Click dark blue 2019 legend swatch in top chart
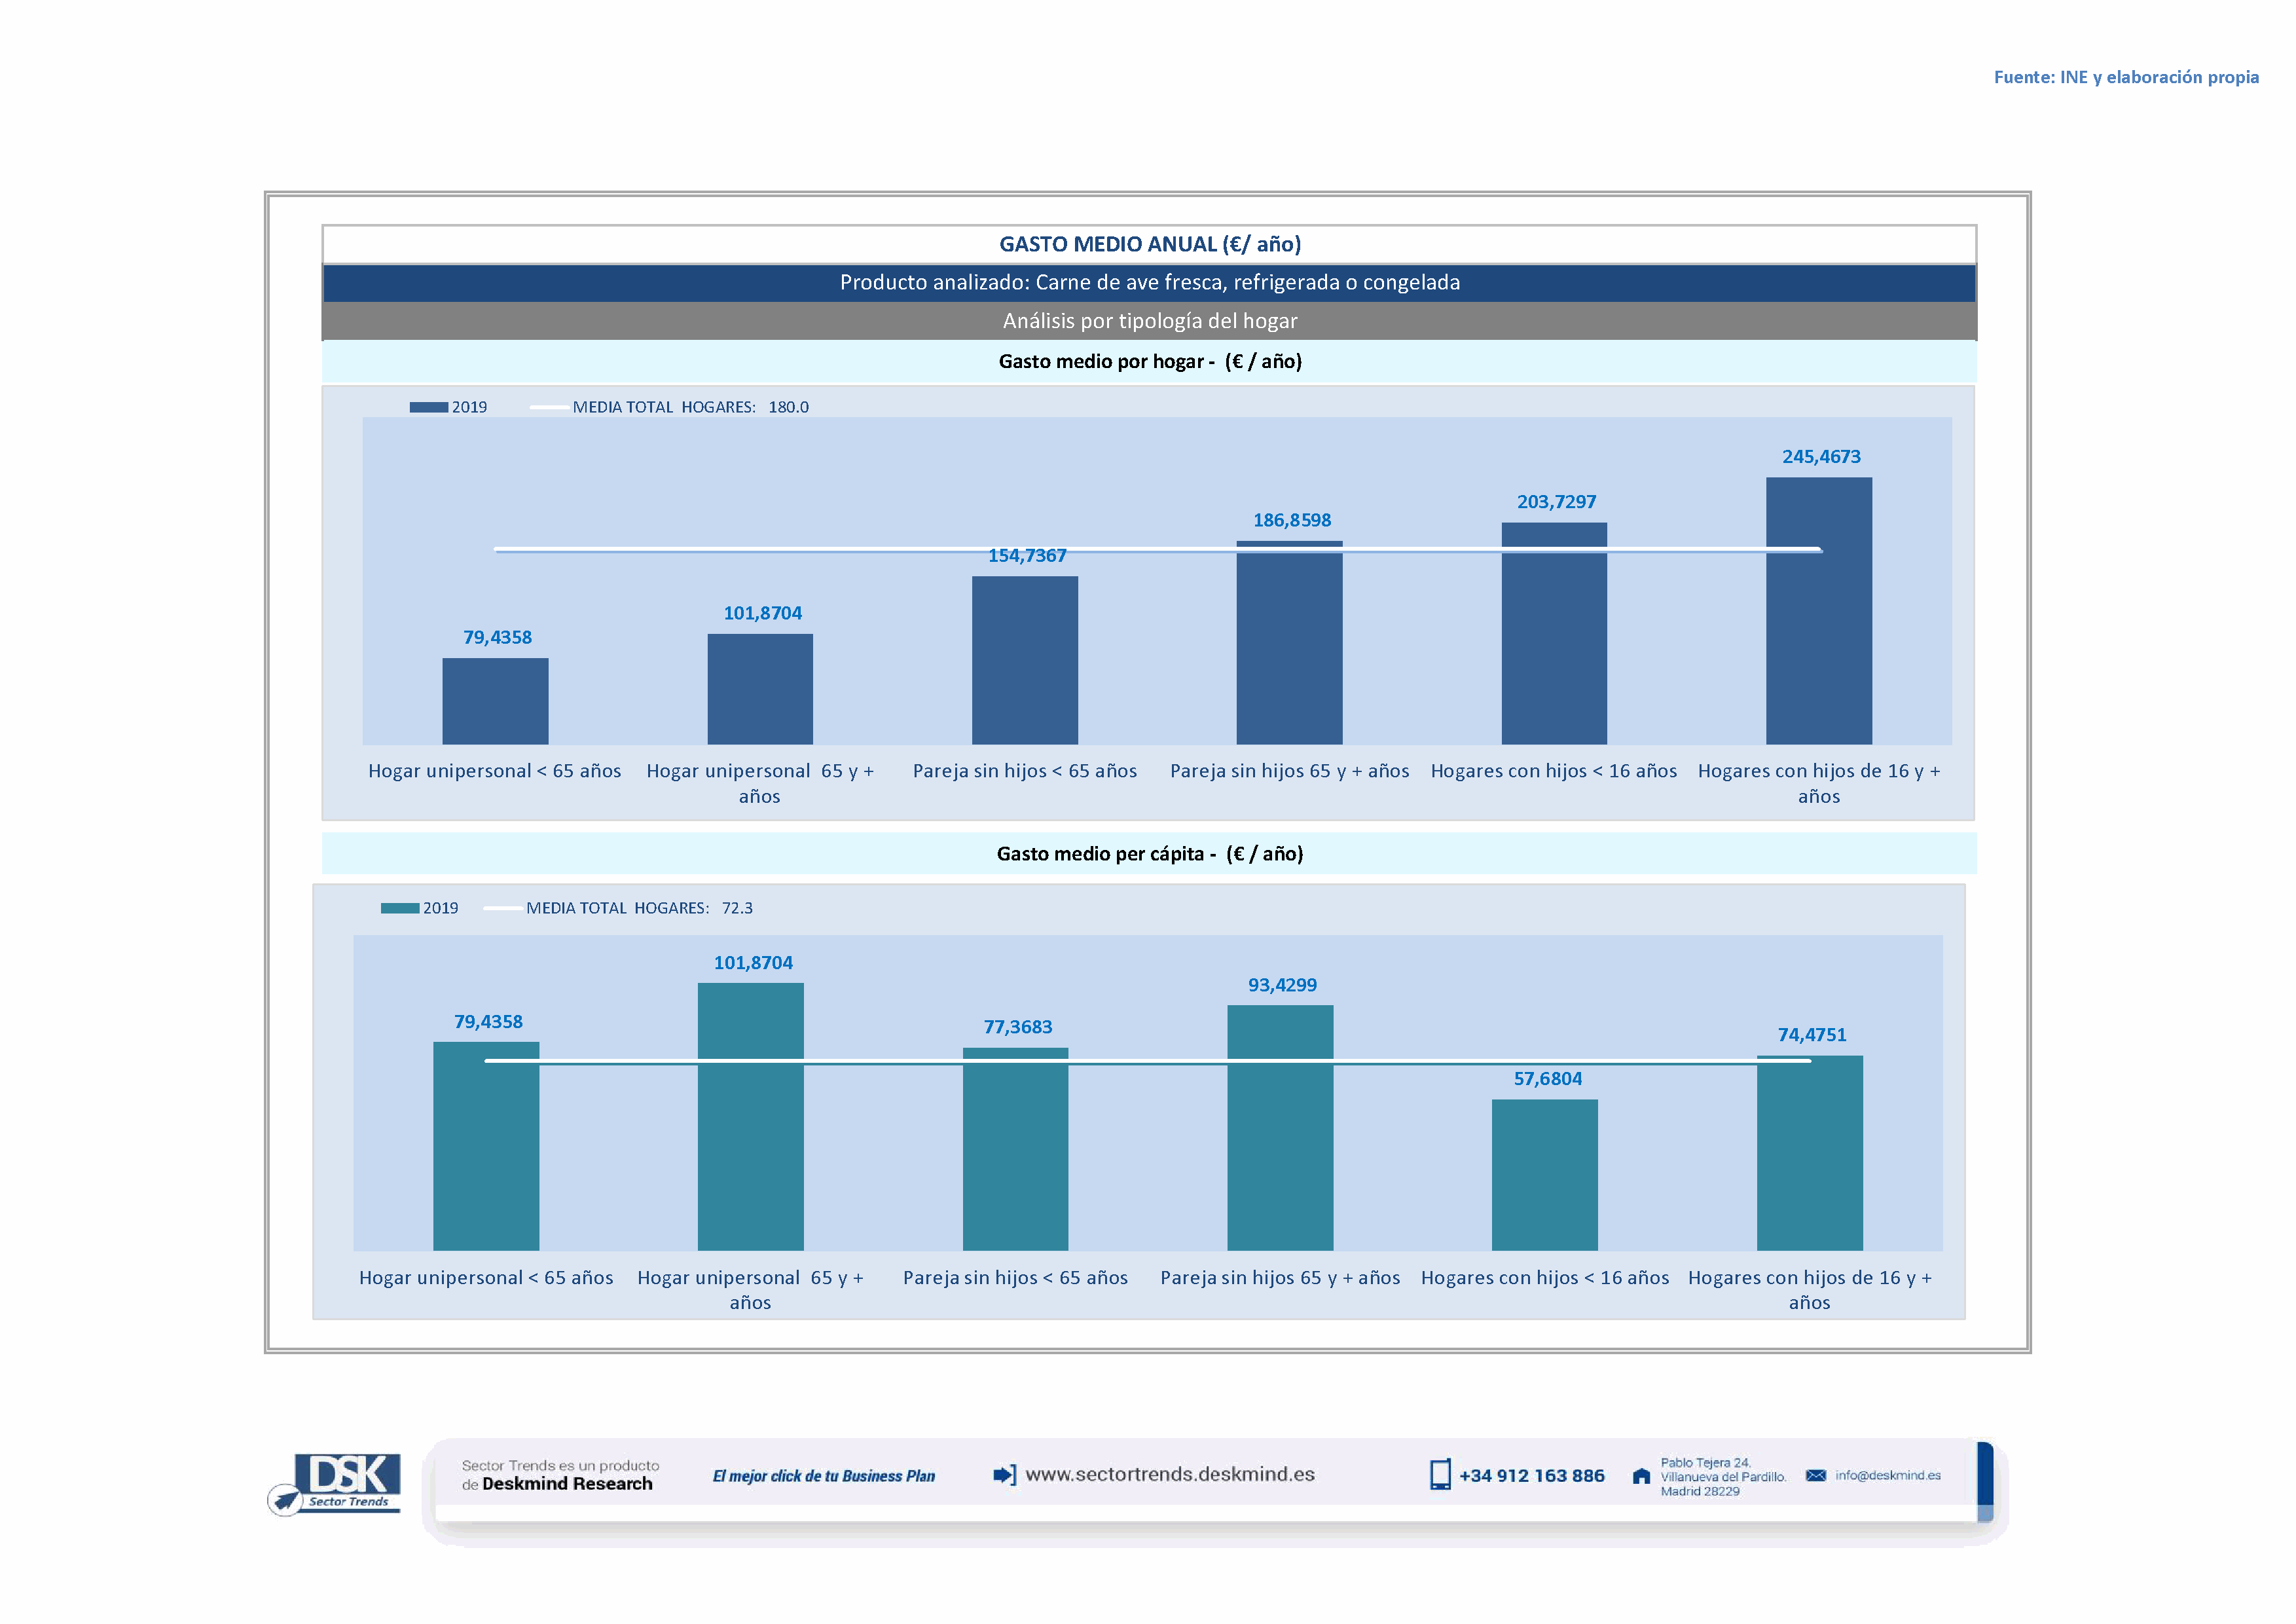The width and height of the screenshot is (2296, 1624). pyautogui.click(x=428, y=407)
